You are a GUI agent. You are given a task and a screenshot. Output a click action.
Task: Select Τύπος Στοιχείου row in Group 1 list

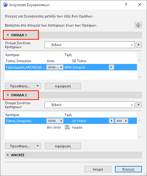coord(71,61)
